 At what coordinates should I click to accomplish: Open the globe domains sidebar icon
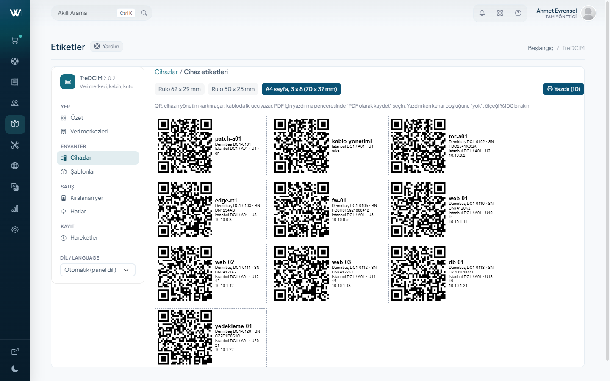15,166
